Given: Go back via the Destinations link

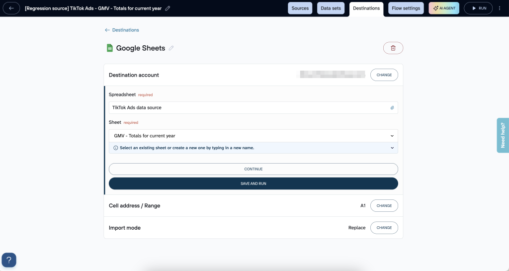Looking at the screenshot, I should [x=122, y=30].
